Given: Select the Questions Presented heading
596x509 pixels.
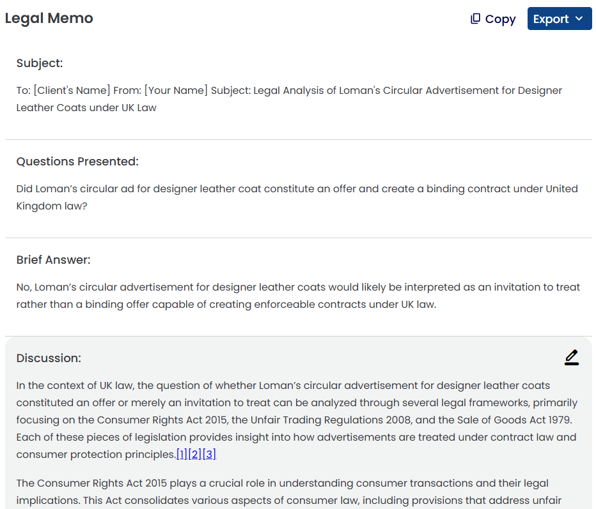Looking at the screenshot, I should tap(77, 162).
